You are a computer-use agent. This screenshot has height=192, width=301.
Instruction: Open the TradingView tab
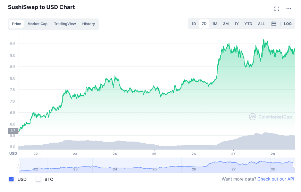(x=65, y=24)
